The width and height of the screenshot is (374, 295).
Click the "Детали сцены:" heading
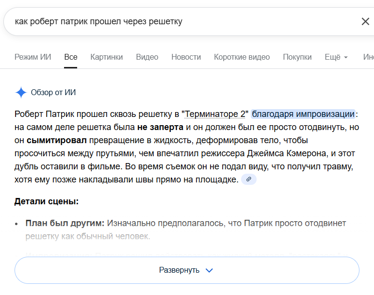pyautogui.click(x=47, y=201)
